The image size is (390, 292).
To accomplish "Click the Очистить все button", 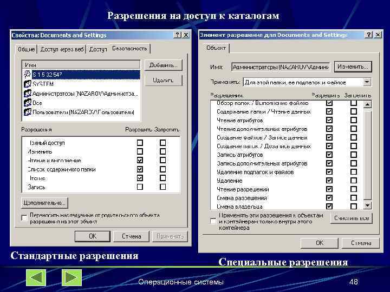I will (352, 218).
